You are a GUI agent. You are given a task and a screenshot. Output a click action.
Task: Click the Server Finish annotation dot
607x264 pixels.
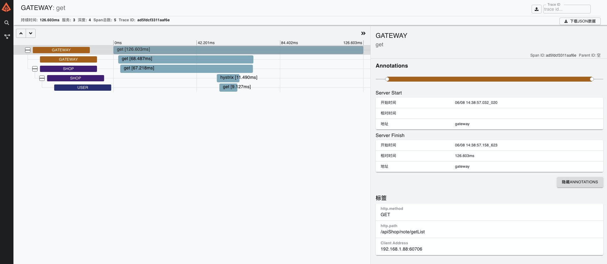click(x=592, y=79)
